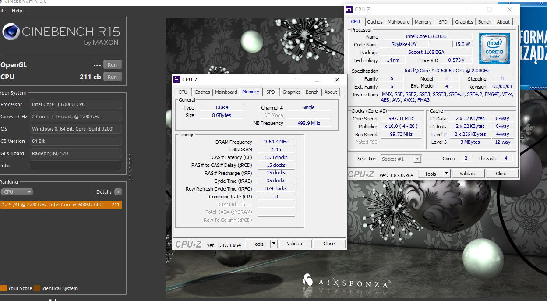Click Validate in right CPU-Z window
This screenshot has width=547, height=301.
click(468, 174)
